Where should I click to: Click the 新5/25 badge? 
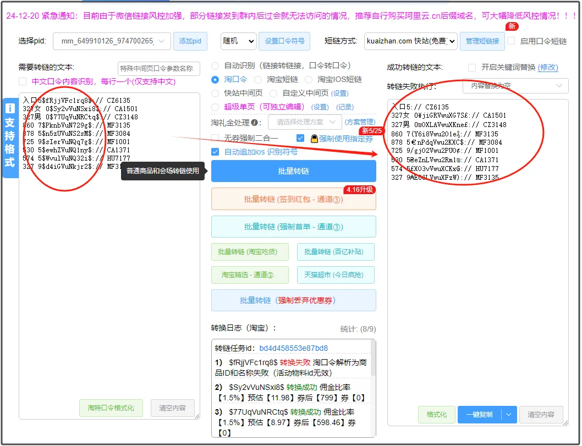pyautogui.click(x=371, y=130)
